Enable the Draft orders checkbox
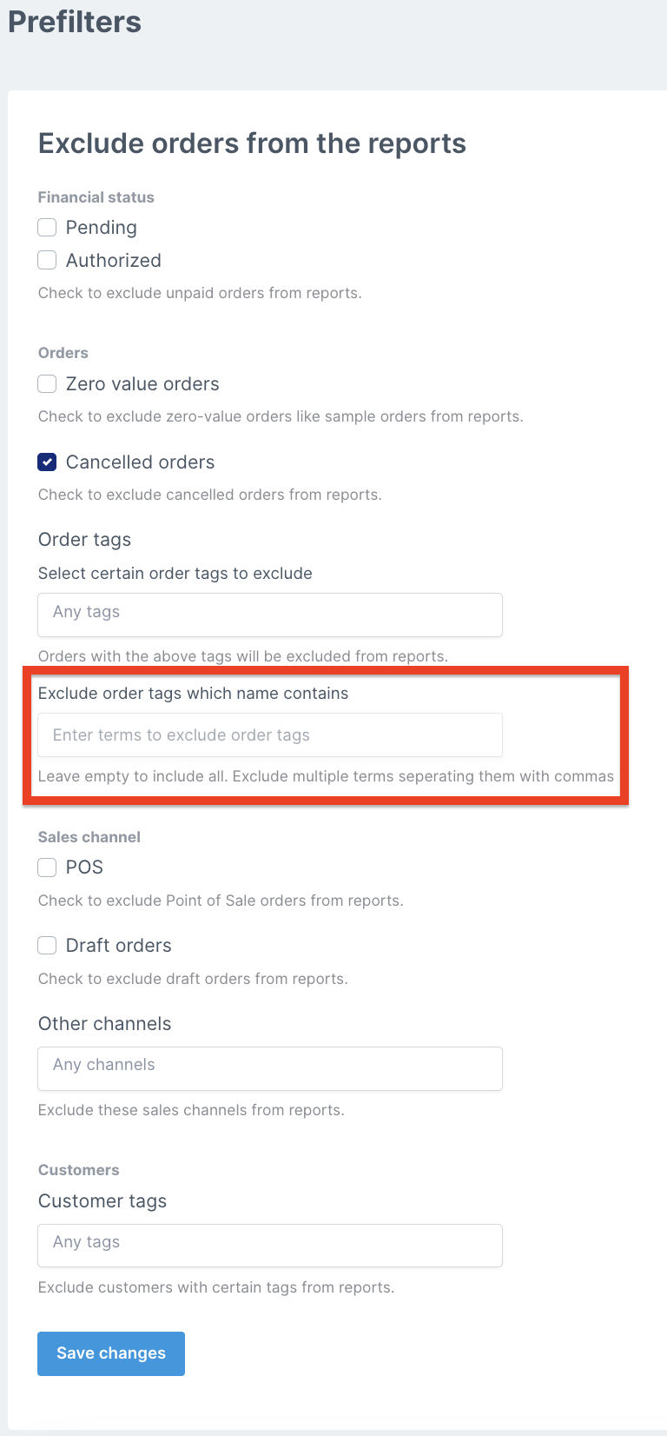Image resolution: width=667 pixels, height=1436 pixels. (47, 946)
